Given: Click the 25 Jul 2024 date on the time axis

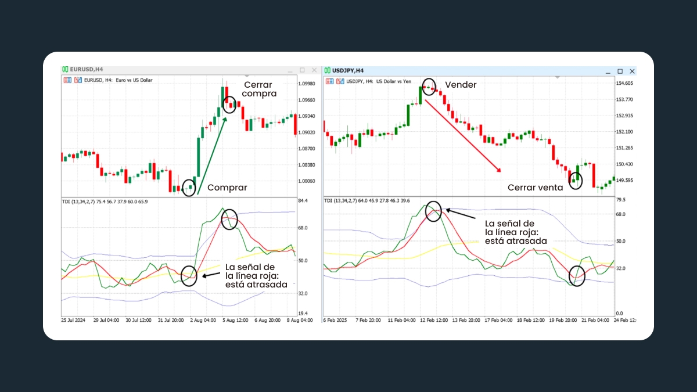Looking at the screenshot, I should (74, 320).
